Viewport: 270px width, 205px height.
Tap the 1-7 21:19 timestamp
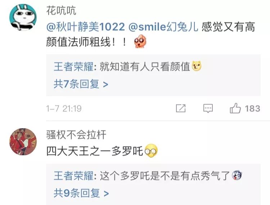point(64,108)
